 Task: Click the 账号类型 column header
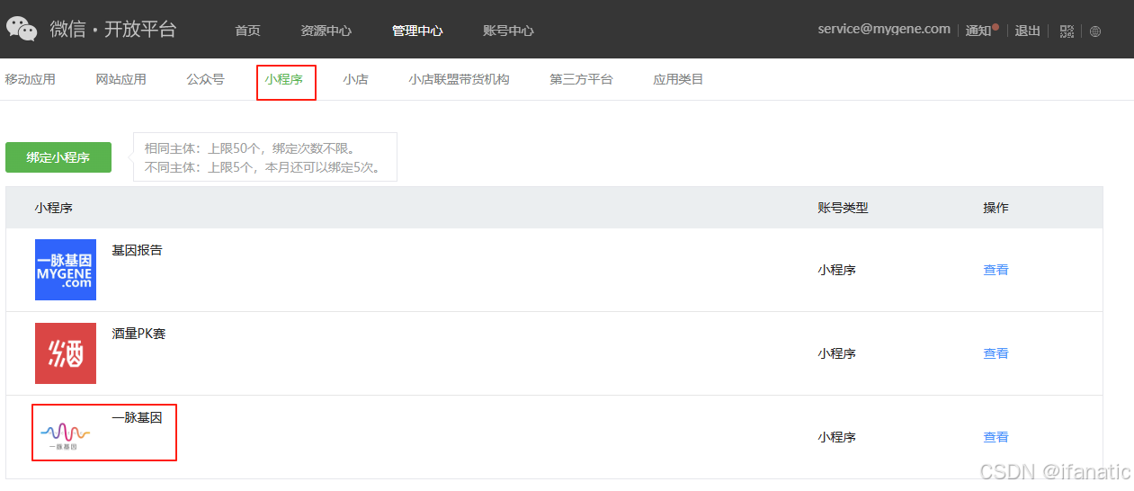pos(843,208)
